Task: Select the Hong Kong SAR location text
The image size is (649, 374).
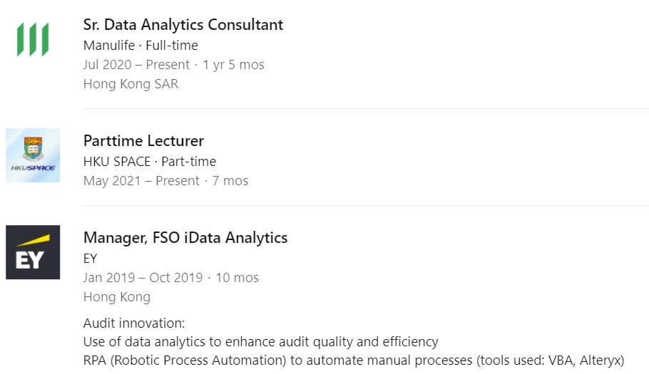Action: coord(131,84)
